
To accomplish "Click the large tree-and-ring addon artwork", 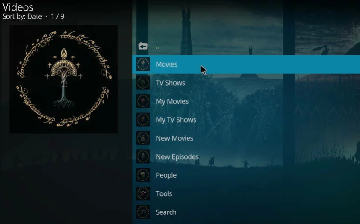I will tap(64, 79).
